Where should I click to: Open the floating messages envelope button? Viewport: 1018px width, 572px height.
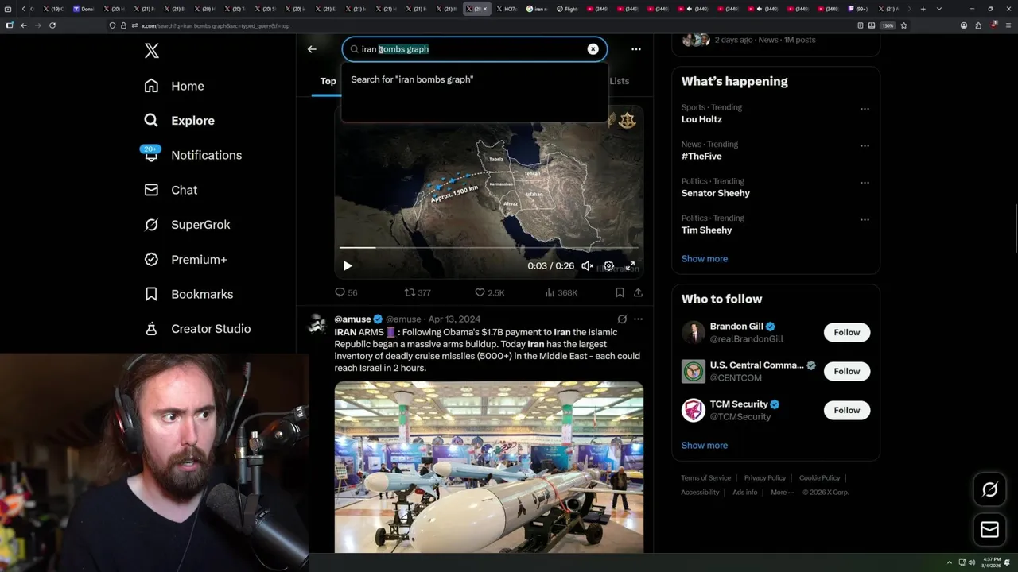coord(989,529)
